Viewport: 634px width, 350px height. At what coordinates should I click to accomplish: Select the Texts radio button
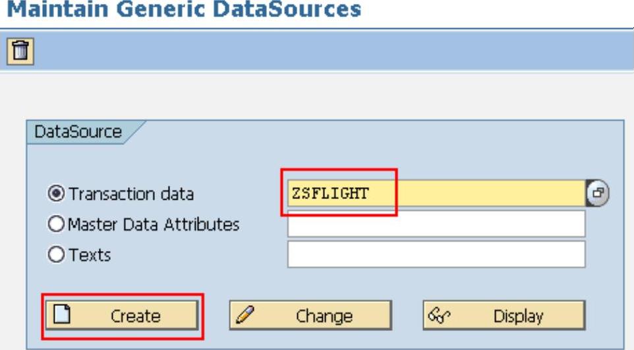click(x=57, y=254)
